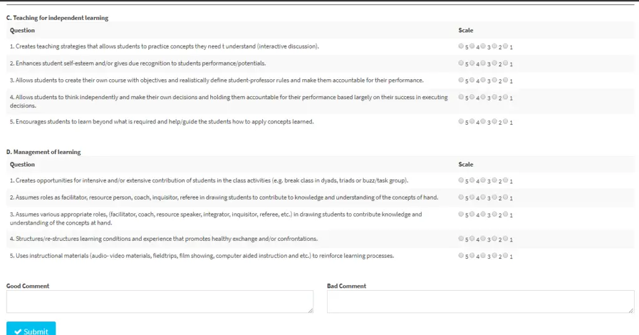Select 5 for 'Assumes roles as facilitator' question
The height and width of the screenshot is (335, 639).
(461, 197)
